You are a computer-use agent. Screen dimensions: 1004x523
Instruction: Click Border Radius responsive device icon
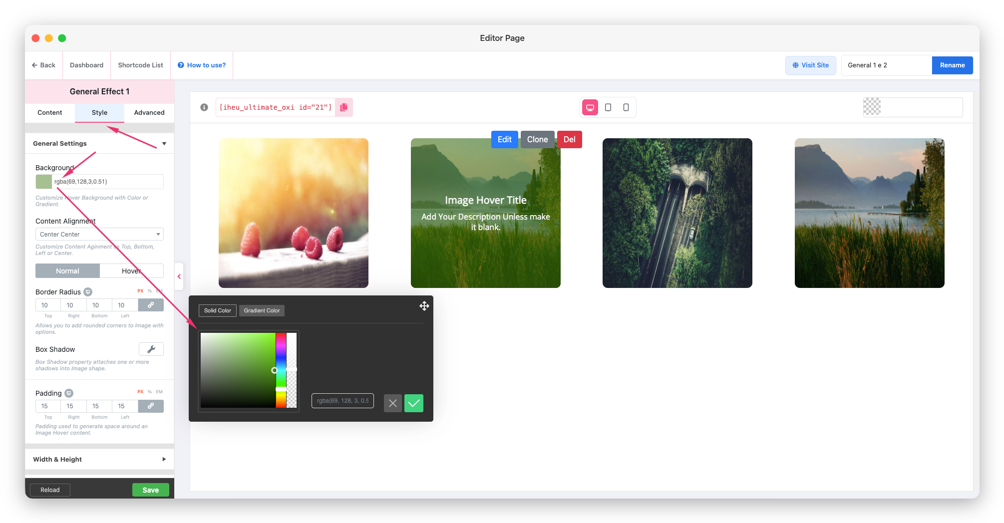pyautogui.click(x=88, y=292)
